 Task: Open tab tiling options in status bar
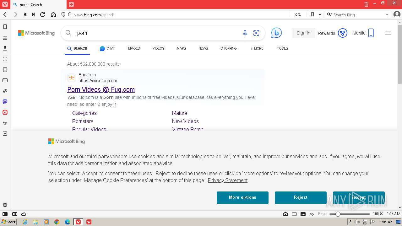(14, 214)
